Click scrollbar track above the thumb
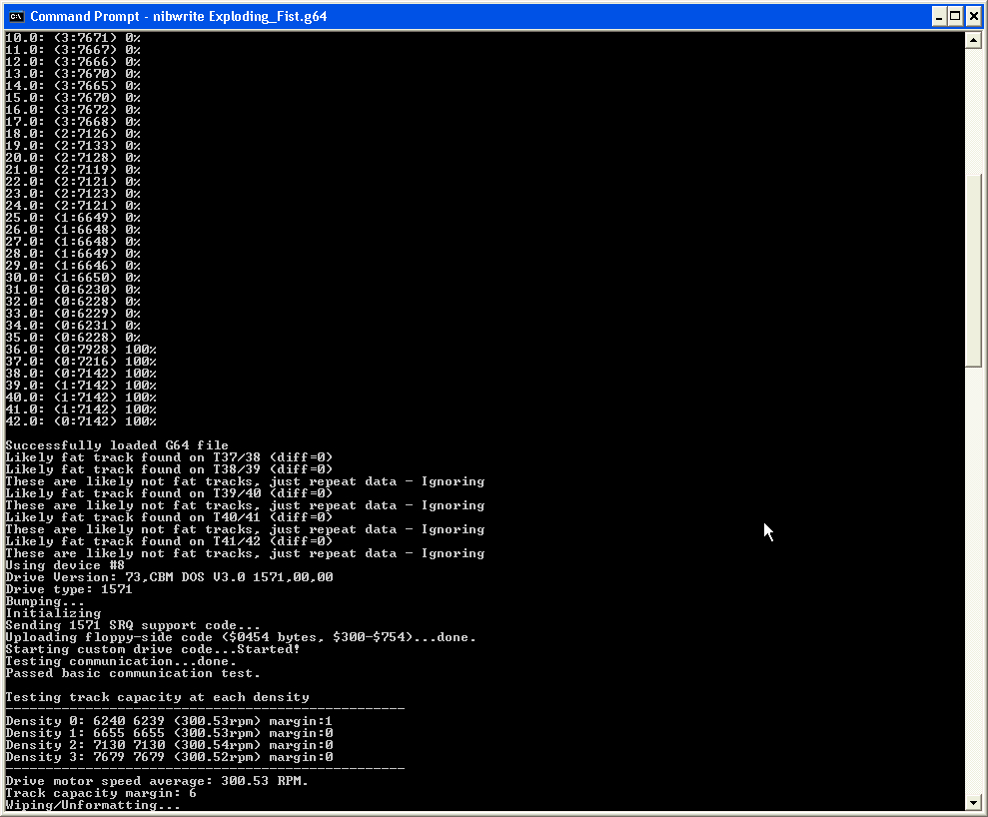This screenshot has height=817, width=988. [x=973, y=111]
